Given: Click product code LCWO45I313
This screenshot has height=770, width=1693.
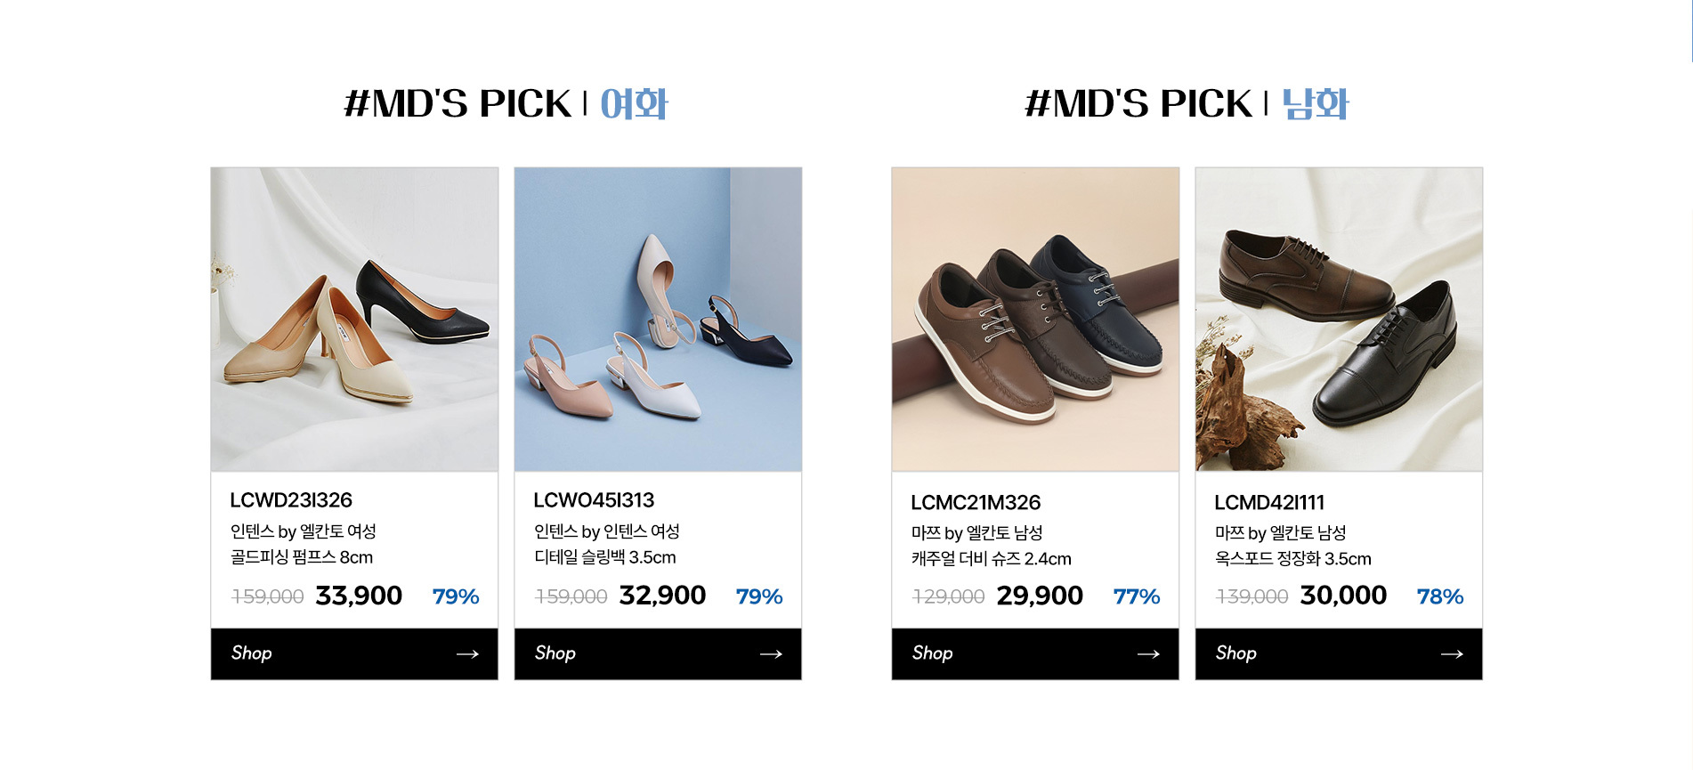Looking at the screenshot, I should tap(594, 500).
